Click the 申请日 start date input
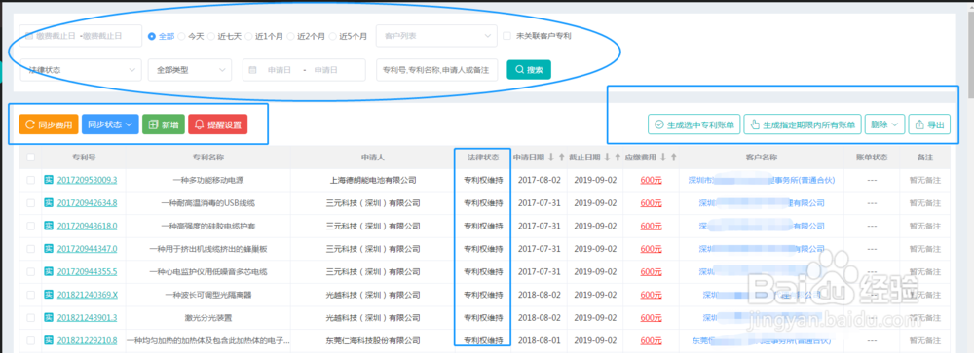 tap(280, 70)
